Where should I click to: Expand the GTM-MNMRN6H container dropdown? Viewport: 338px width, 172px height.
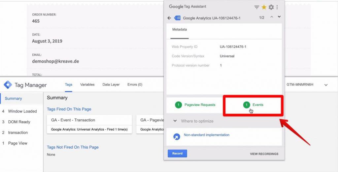point(326,85)
